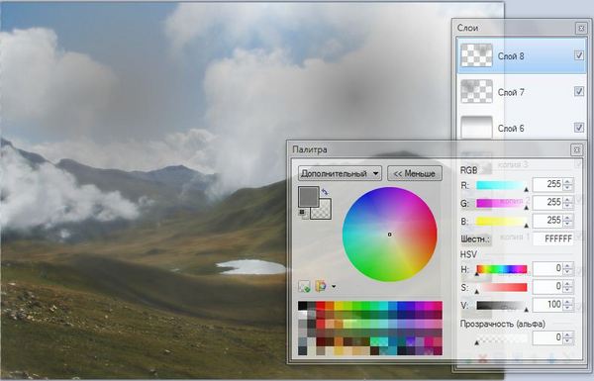Close the Палитра window
594x381 pixels.
pos(576,149)
